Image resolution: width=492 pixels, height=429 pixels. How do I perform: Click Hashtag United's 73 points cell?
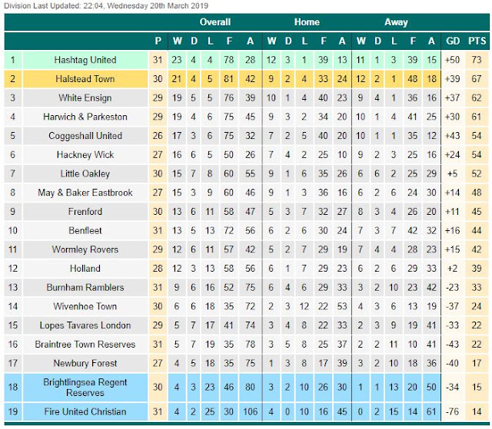point(477,60)
